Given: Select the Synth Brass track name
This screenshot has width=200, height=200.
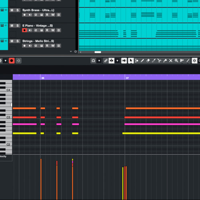Looking at the screenshot, I should pyautogui.click(x=38, y=10).
